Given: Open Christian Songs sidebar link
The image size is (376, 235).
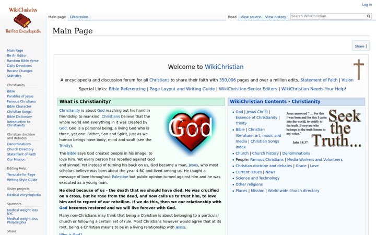Looking at the screenshot, I should [x=19, y=112].
